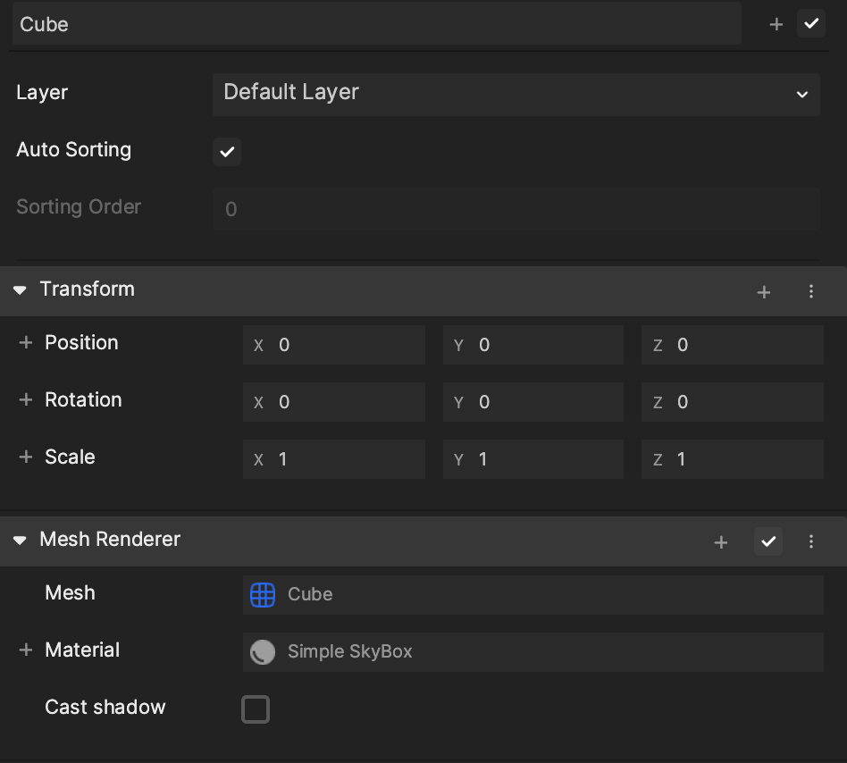Click the blue grid Cube mesh icon
Image resolution: width=847 pixels, height=763 pixels.
263,595
